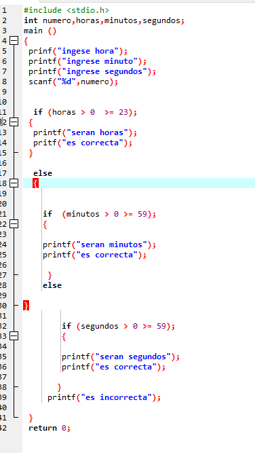Click the highlighted red closing brace on line 30
The height and width of the screenshot is (453, 255).
pos(26,306)
